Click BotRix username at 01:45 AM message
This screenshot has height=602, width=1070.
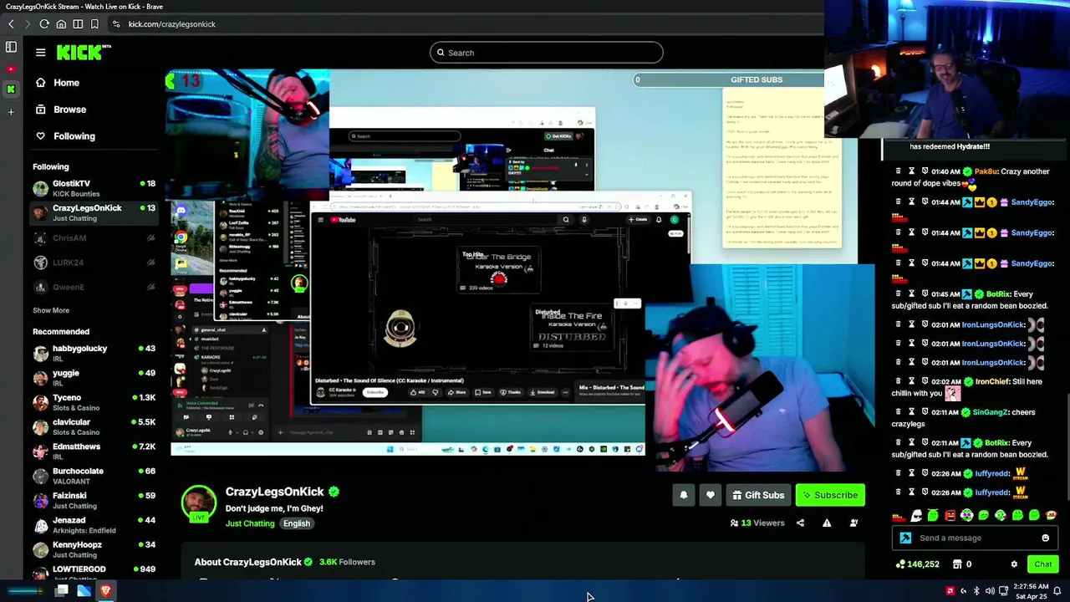[x=996, y=294]
